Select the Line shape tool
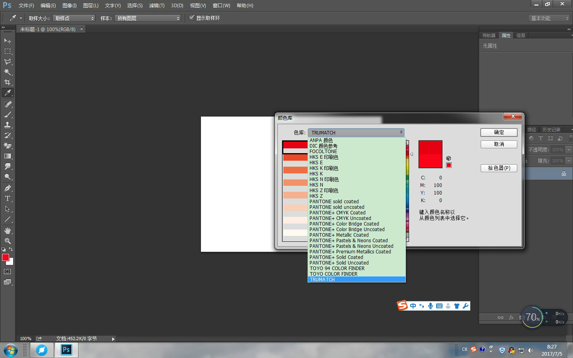 click(8, 219)
